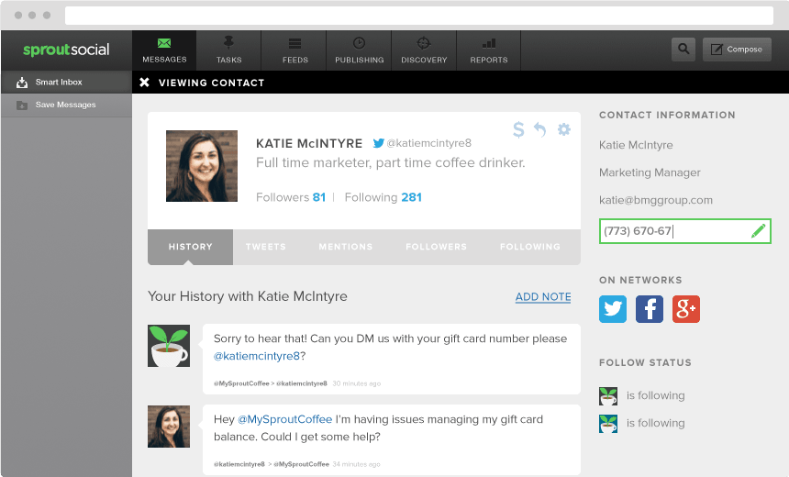Screen dimensions: 789x477
Task: Click the Twitter network icon
Action: pyautogui.click(x=613, y=309)
